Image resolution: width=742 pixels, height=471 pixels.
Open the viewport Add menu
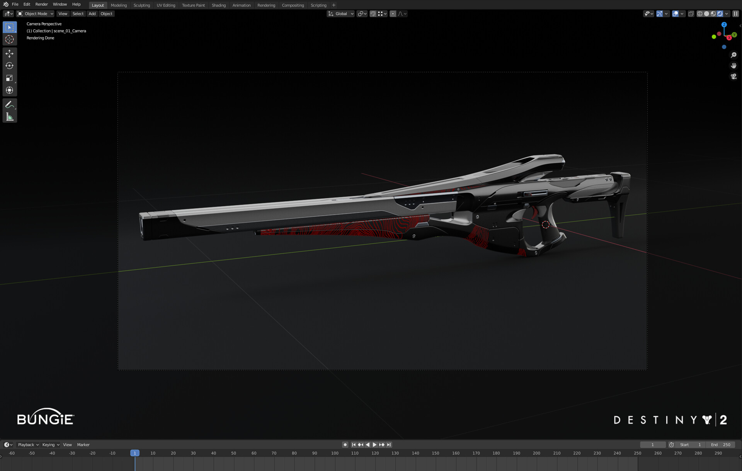click(x=92, y=14)
